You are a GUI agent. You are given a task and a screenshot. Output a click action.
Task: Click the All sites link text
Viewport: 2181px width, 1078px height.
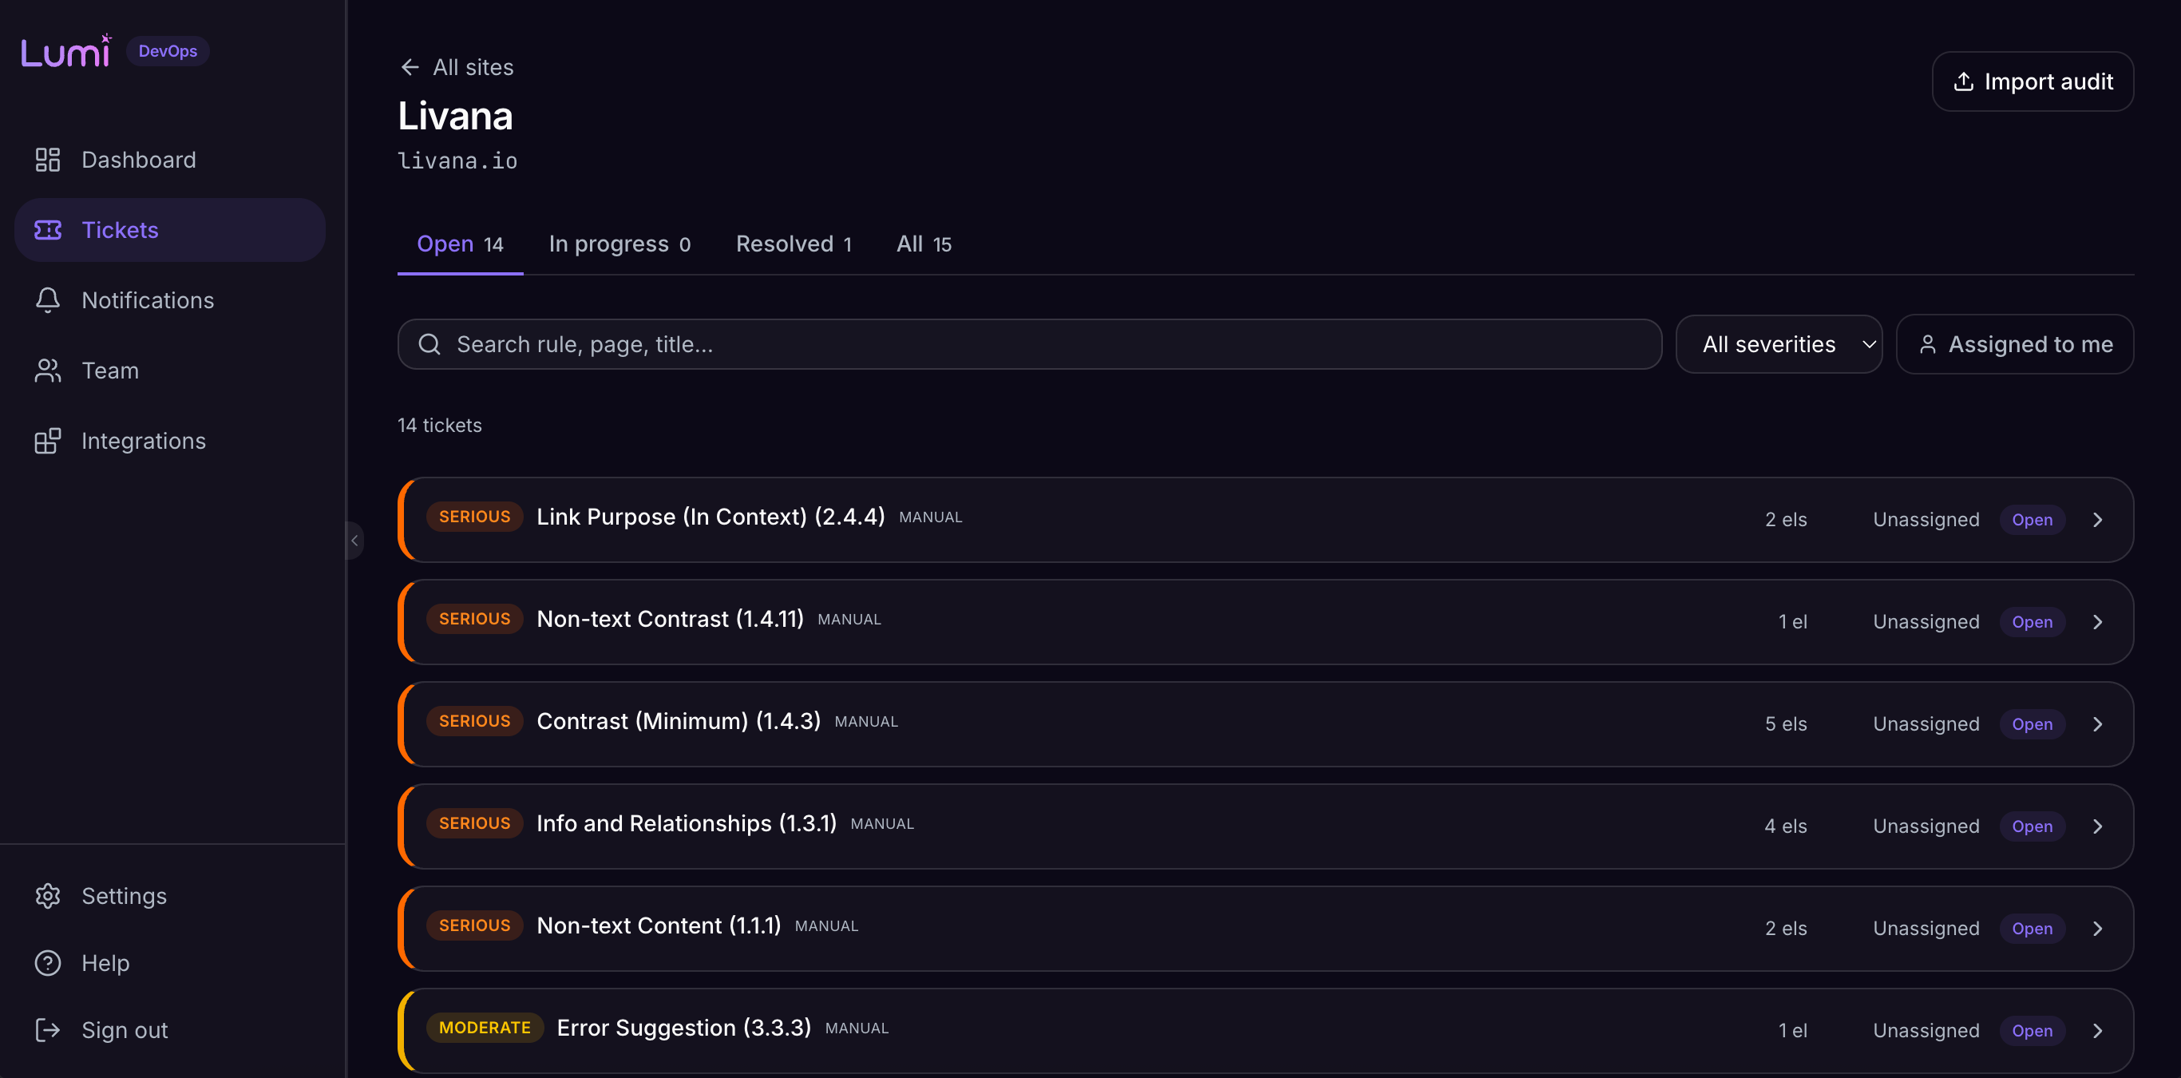pos(473,67)
